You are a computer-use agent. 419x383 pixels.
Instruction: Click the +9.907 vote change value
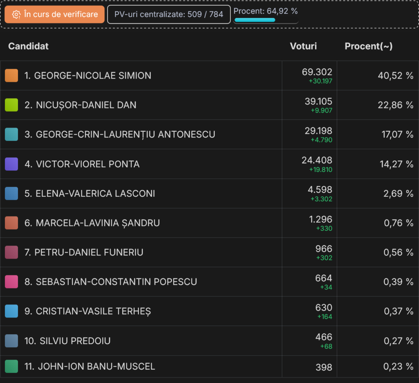click(322, 110)
